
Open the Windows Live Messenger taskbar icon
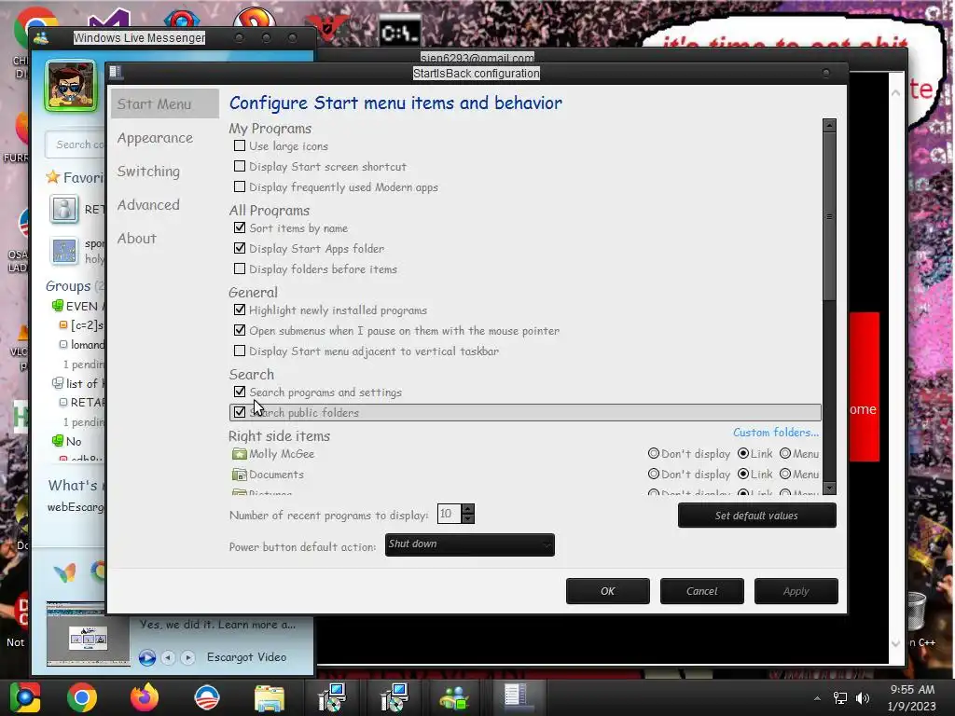(x=454, y=697)
